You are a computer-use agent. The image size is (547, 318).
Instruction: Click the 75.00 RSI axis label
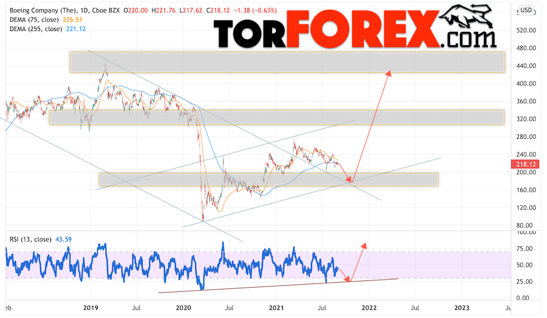pyautogui.click(x=525, y=249)
